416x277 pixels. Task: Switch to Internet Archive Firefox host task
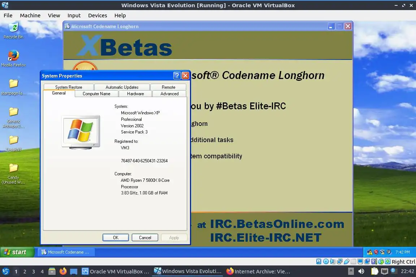258,271
